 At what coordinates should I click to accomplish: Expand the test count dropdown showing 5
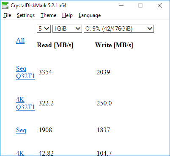tap(44, 29)
